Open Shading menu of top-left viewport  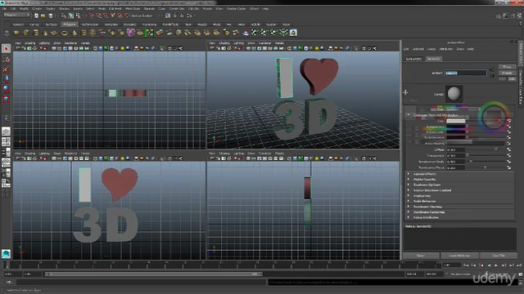click(x=29, y=43)
